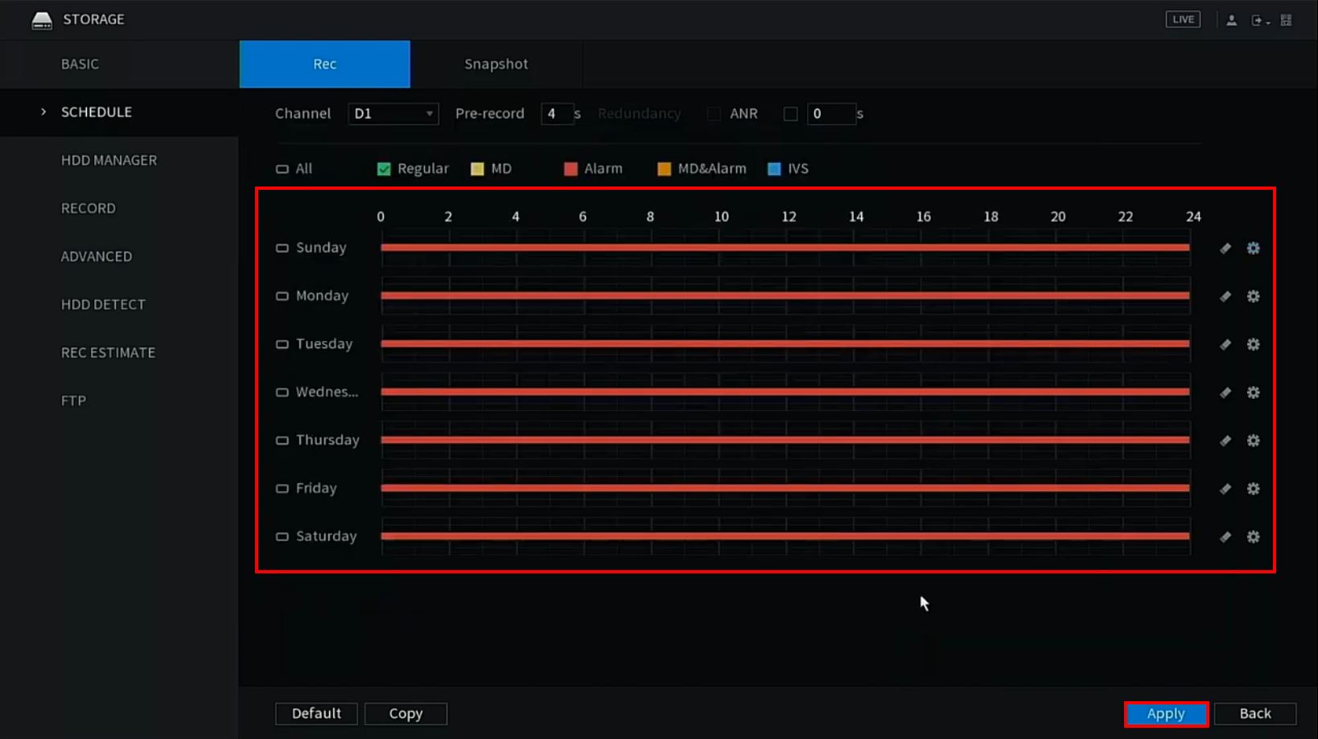The height and width of the screenshot is (739, 1318).
Task: Open the HDD MANAGER menu item
Action: coord(109,160)
